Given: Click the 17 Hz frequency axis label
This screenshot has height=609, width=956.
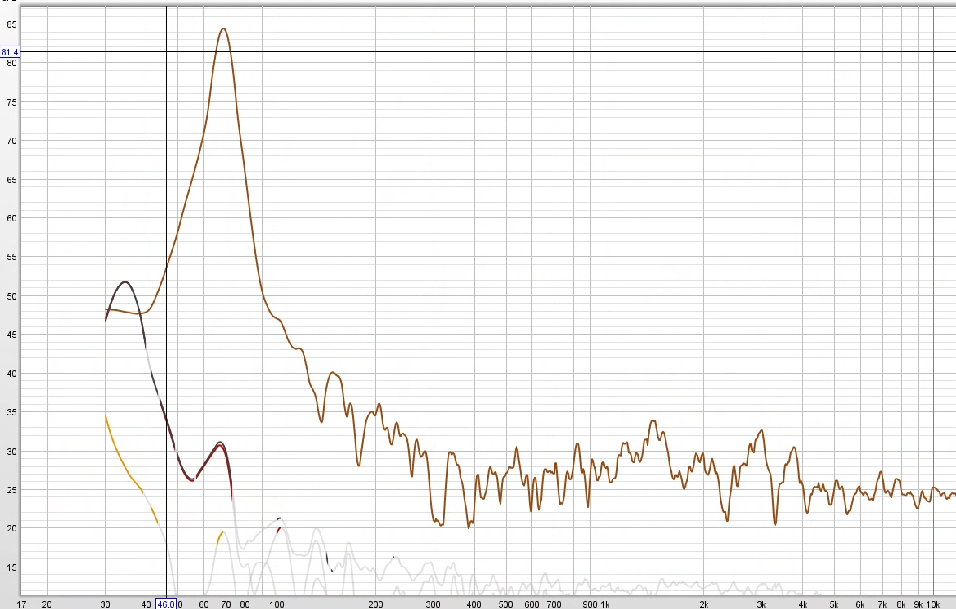Looking at the screenshot, I should click(x=21, y=604).
